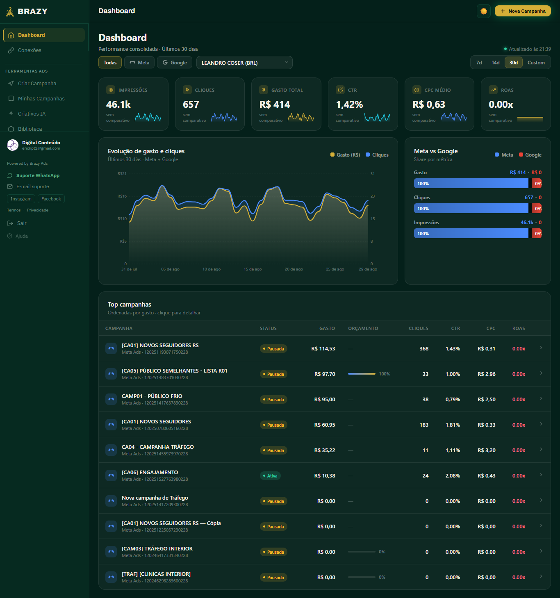Click the CTR metric icon

(x=340, y=90)
